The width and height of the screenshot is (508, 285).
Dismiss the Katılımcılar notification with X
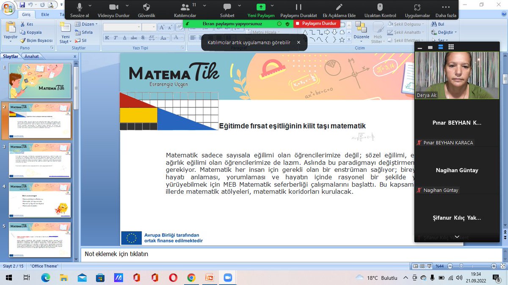(298, 43)
